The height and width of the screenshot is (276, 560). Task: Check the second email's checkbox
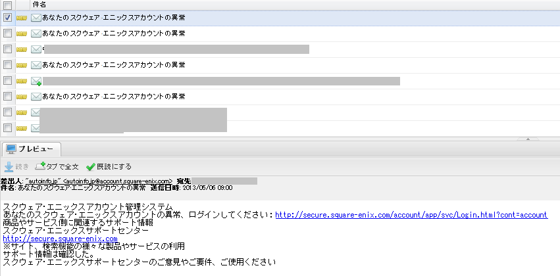pos(7,33)
